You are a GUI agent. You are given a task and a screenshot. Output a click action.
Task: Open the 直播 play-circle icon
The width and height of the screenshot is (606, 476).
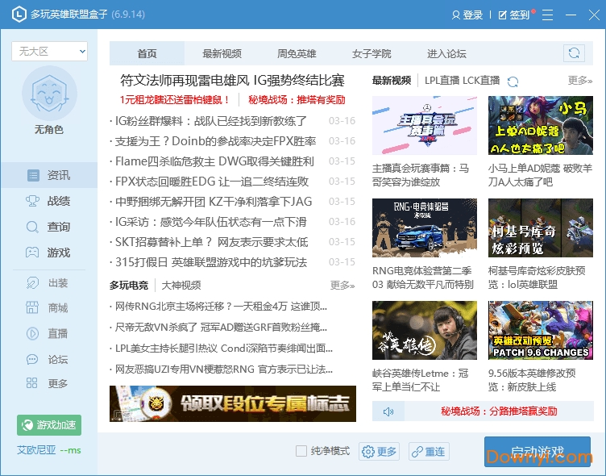(x=32, y=333)
